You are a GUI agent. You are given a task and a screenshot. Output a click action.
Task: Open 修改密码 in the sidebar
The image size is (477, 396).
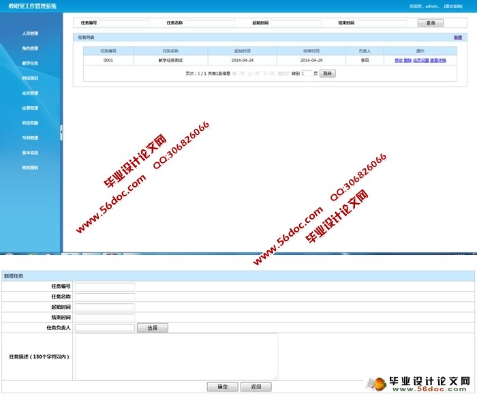point(30,168)
